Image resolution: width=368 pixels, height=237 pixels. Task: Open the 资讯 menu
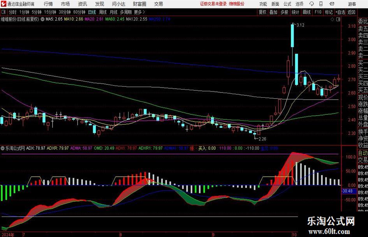(83, 4)
